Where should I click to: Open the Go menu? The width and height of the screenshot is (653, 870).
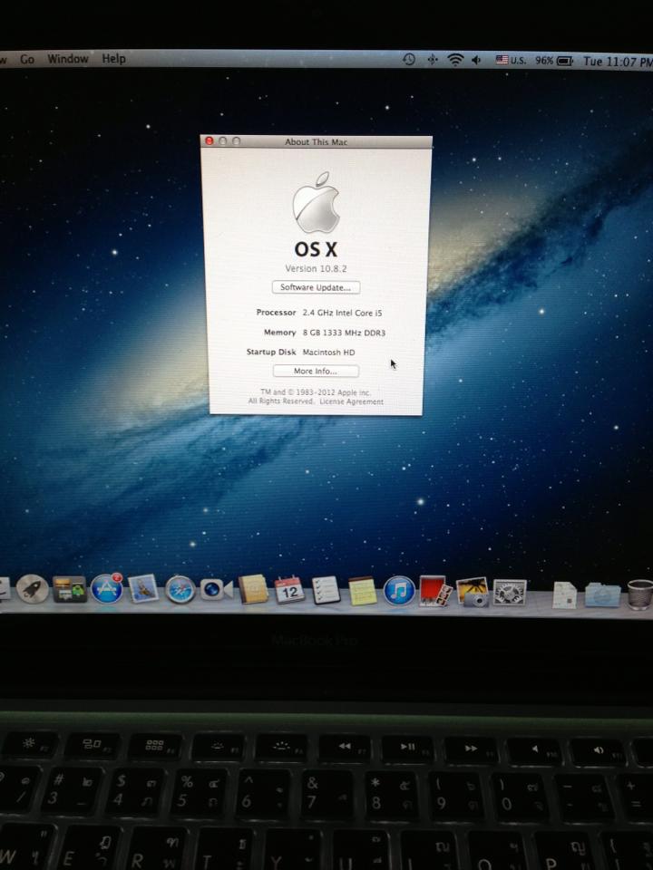click(x=27, y=59)
